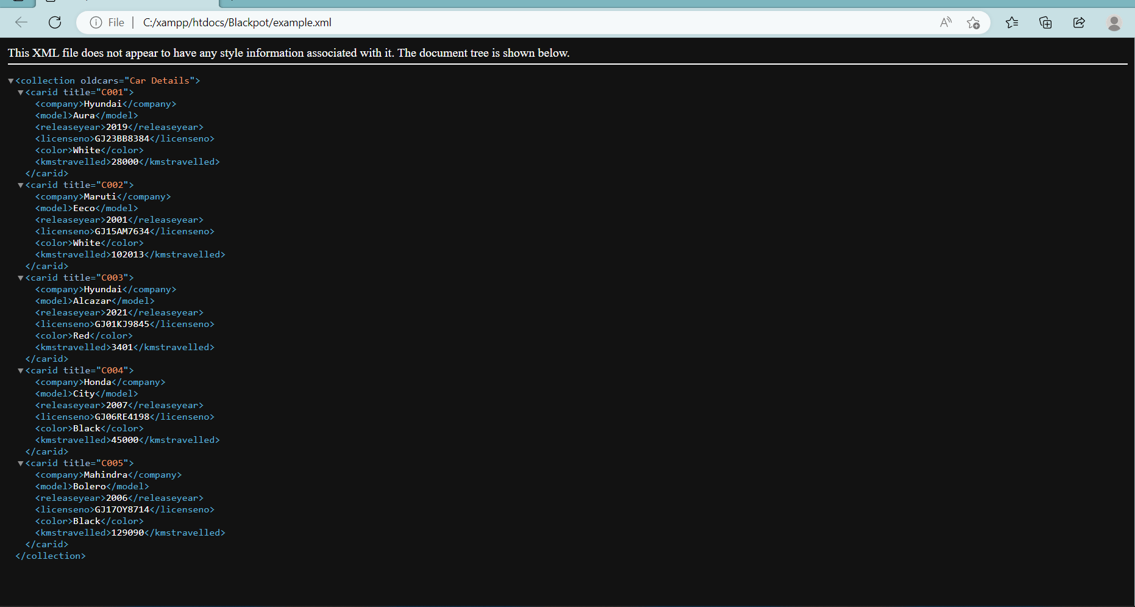Click the release year '2021'

tap(117, 312)
